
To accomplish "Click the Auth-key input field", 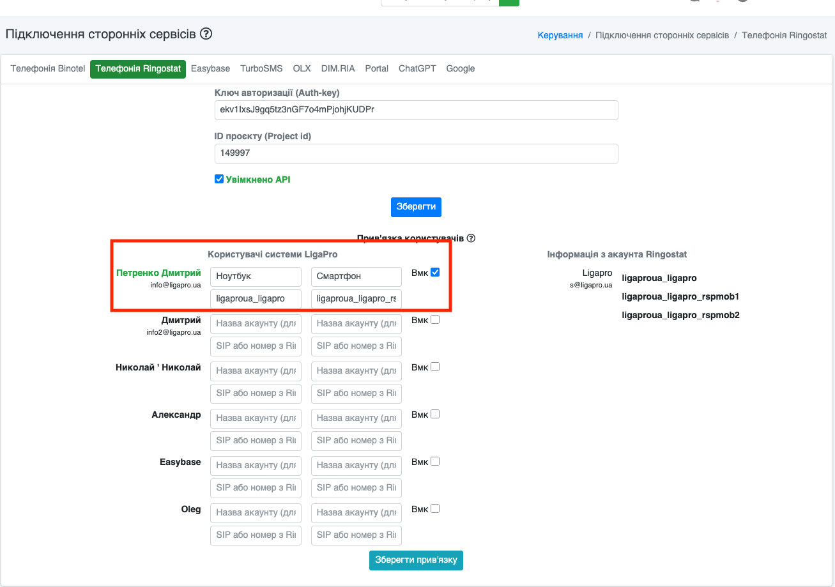I will point(417,110).
